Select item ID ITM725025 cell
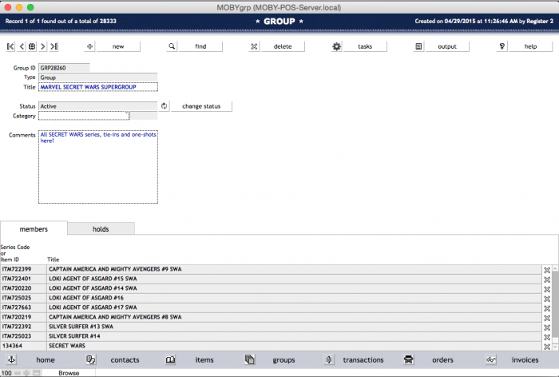 coord(23,298)
